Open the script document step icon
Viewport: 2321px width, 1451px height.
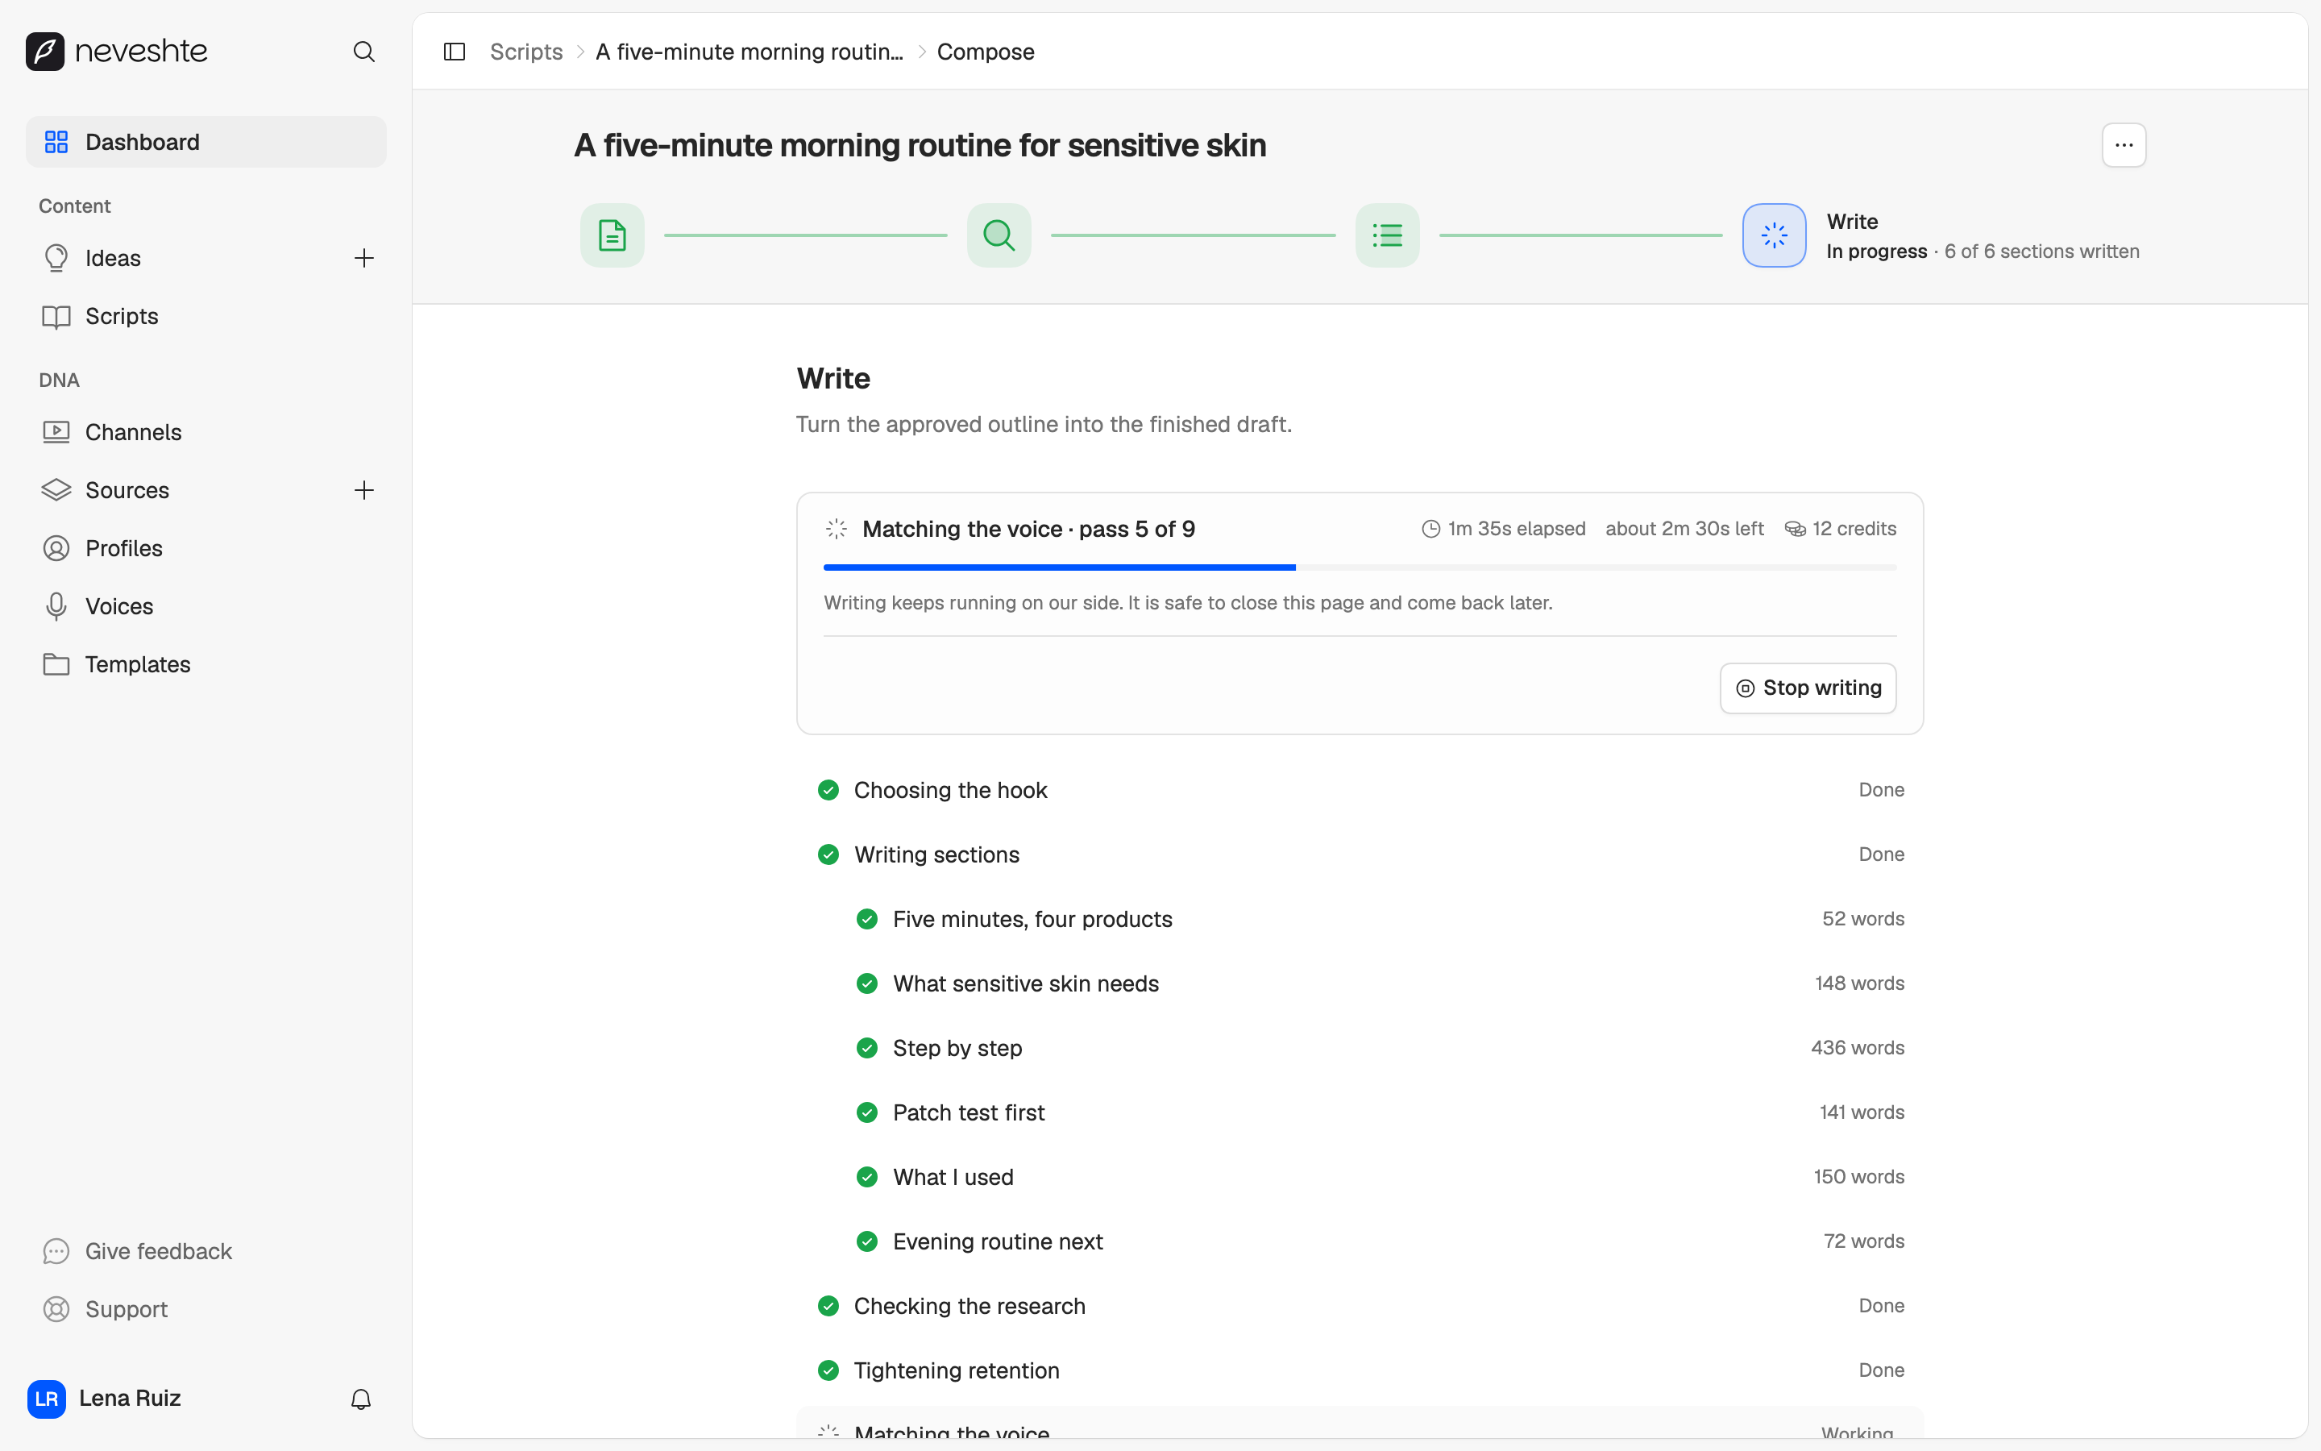[612, 235]
